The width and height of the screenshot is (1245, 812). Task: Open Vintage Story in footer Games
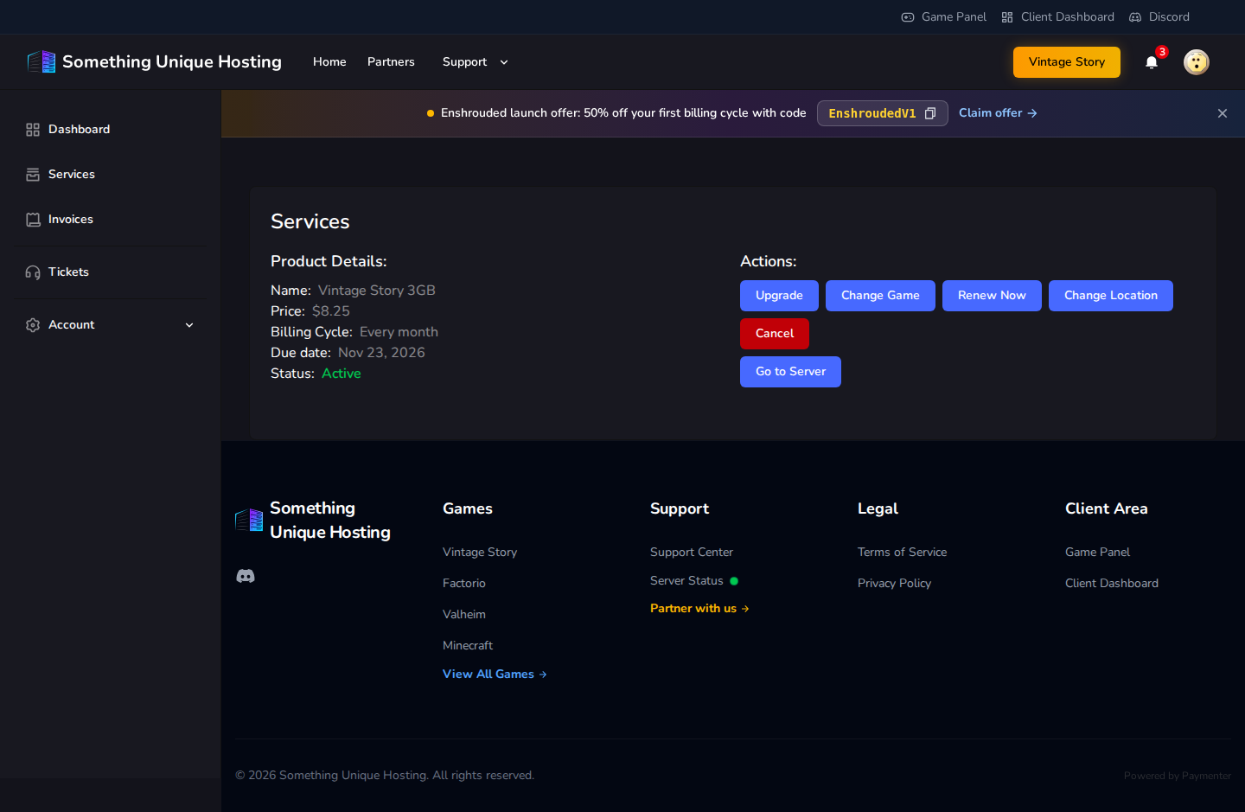[480, 553]
